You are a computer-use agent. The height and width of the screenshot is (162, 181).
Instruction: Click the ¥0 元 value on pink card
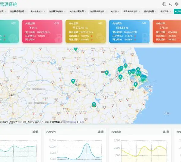pyautogui.click(x=33, y=28)
